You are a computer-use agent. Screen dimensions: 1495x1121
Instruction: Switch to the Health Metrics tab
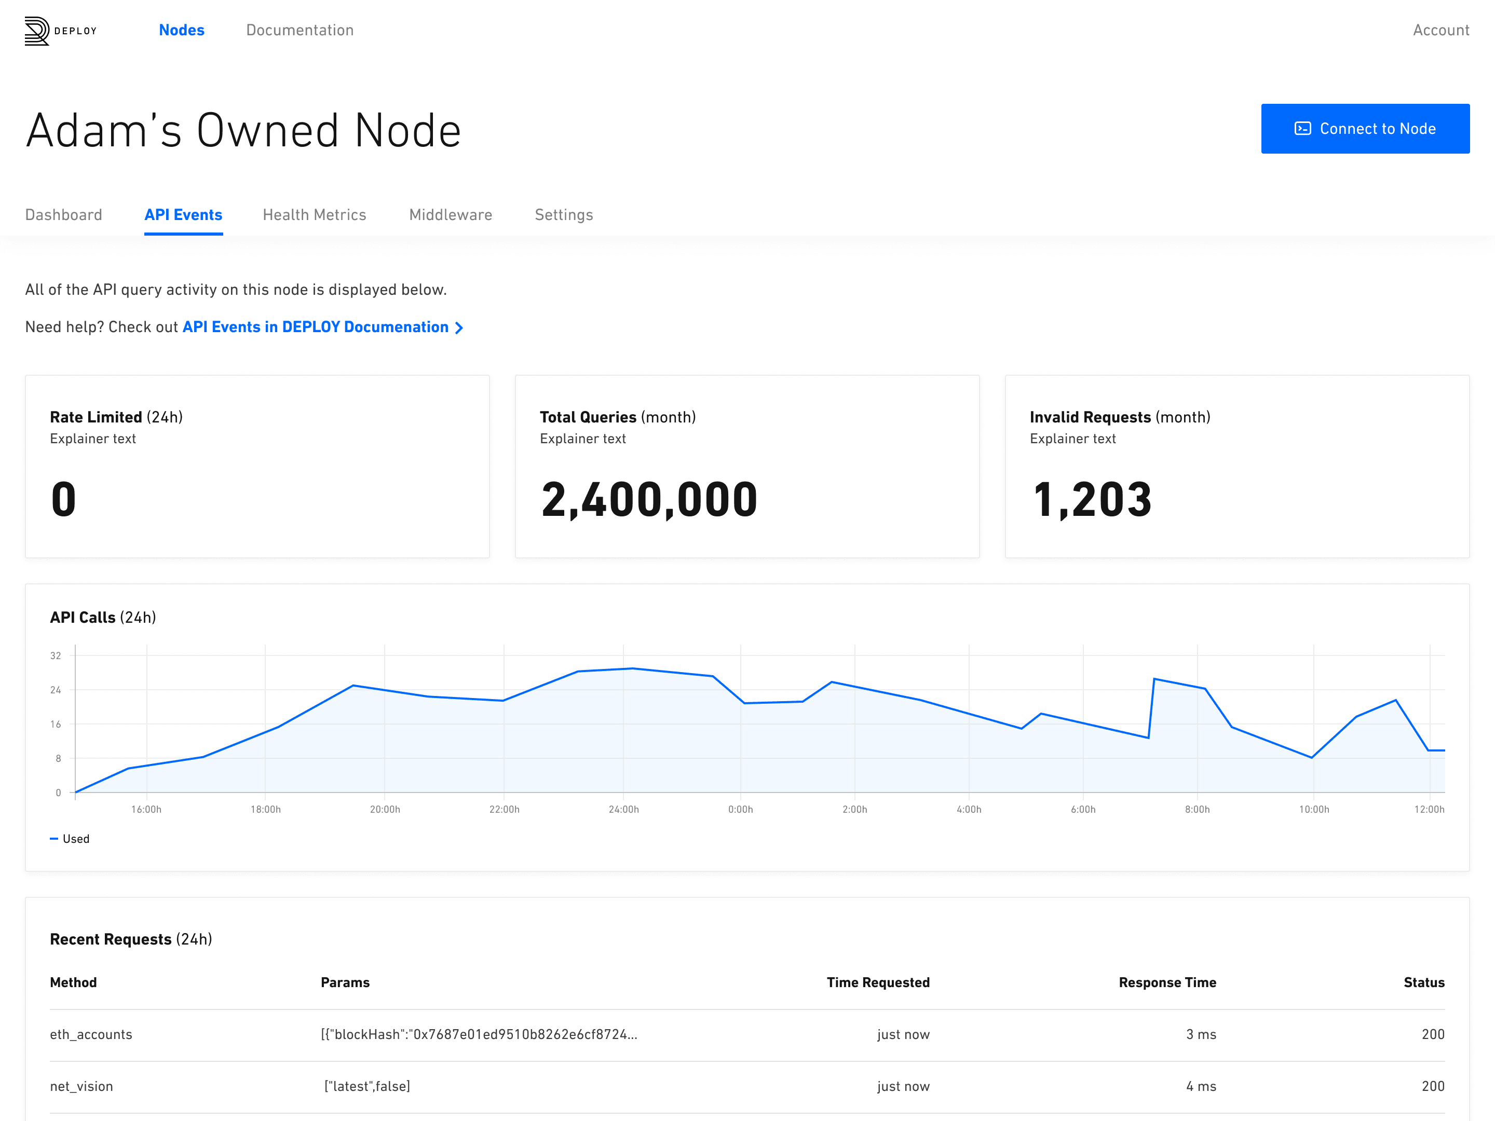pos(314,215)
